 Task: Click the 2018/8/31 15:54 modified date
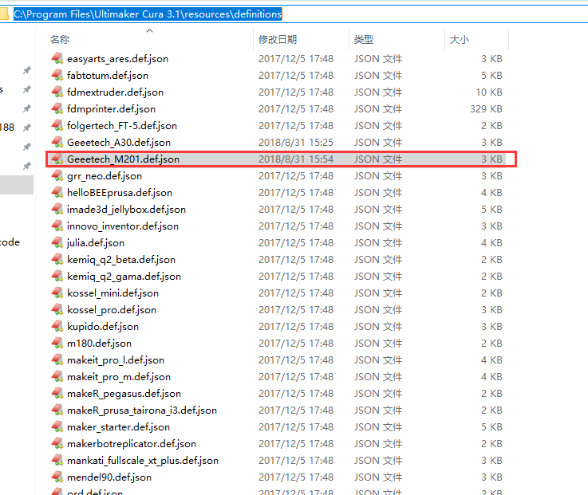(x=296, y=159)
